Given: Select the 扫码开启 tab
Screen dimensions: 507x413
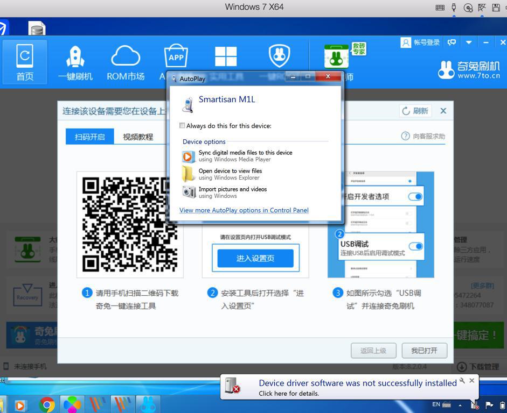Looking at the screenshot, I should click(89, 137).
